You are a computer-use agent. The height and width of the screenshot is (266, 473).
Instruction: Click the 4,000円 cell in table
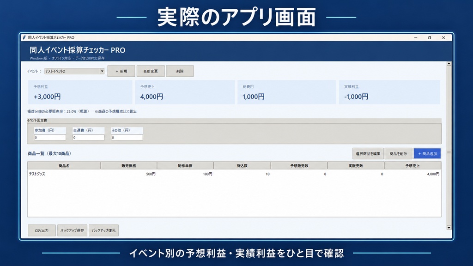coord(433,174)
